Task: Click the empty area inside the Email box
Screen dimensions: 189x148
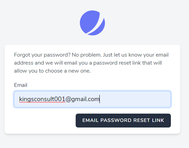Action: point(135,99)
